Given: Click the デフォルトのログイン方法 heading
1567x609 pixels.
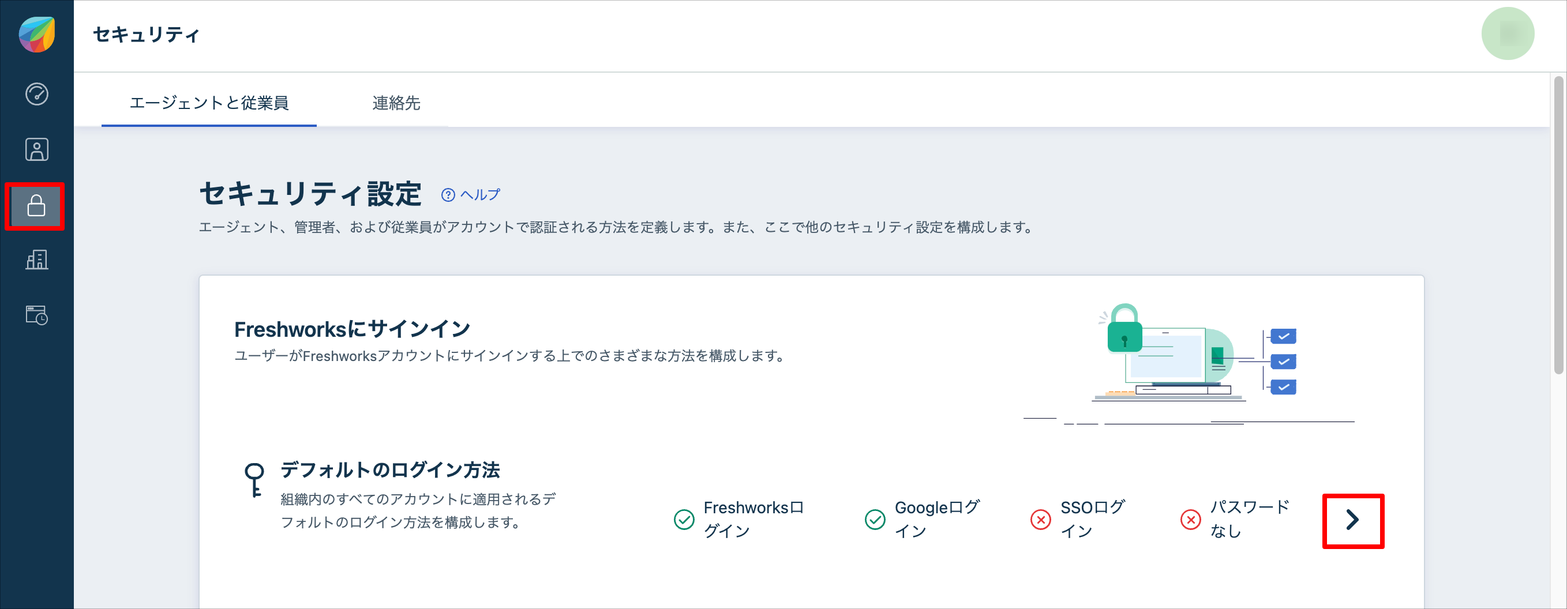Looking at the screenshot, I should pos(390,470).
